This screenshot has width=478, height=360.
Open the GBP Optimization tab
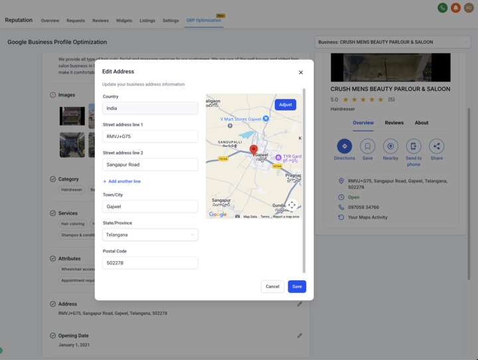coord(204,20)
